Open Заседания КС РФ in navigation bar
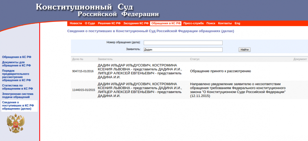Viewport: 308px width, 141px height. point(136,23)
